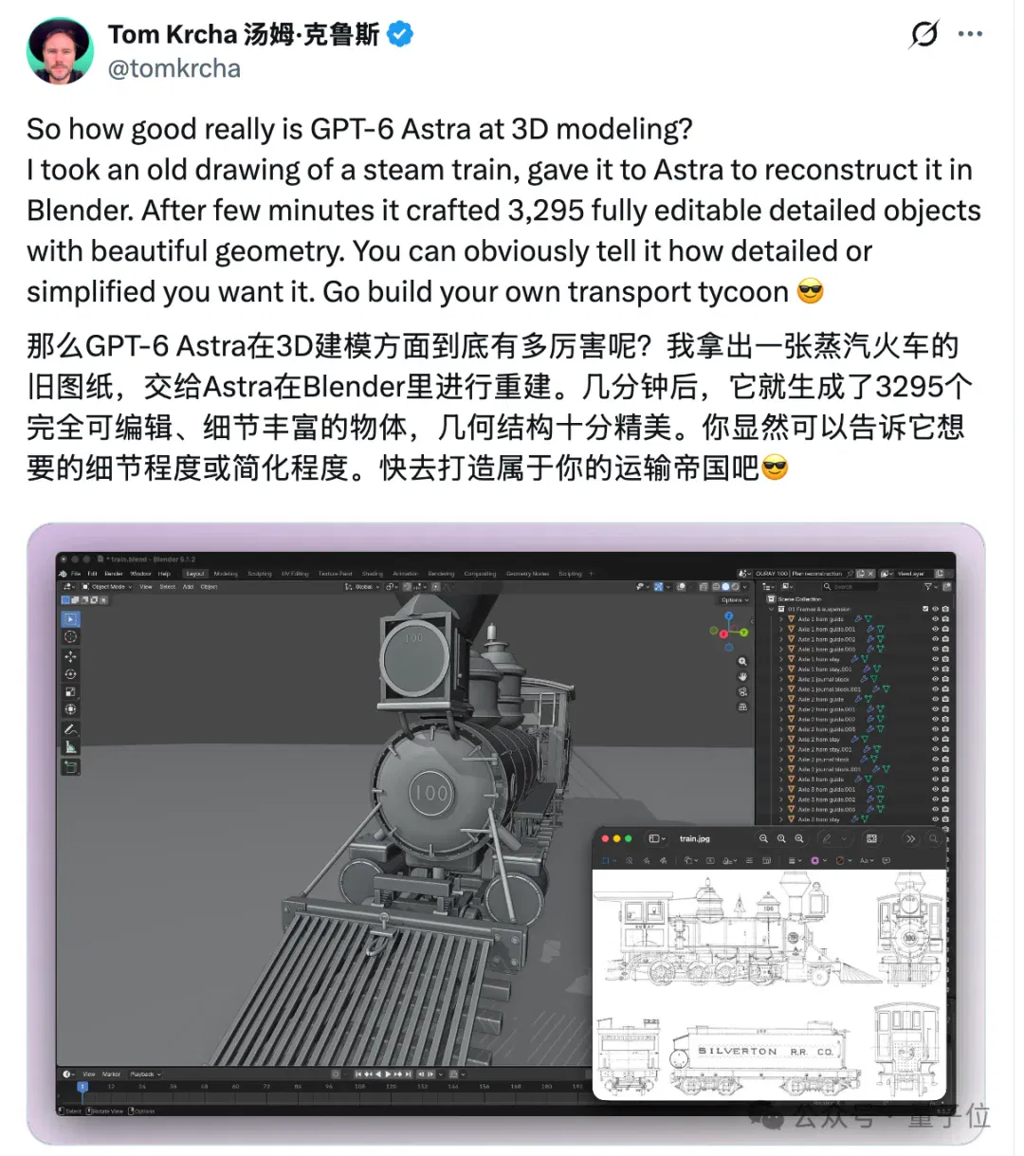1024x1156 pixels.
Task: Toggle perspective/orthographic grid gizmo button
Action: click(x=742, y=706)
